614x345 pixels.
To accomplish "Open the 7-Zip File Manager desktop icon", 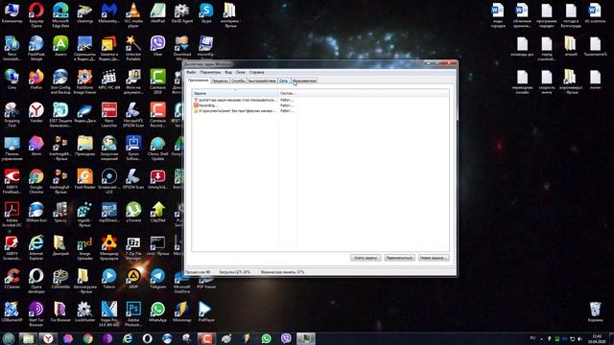I will tap(133, 247).
